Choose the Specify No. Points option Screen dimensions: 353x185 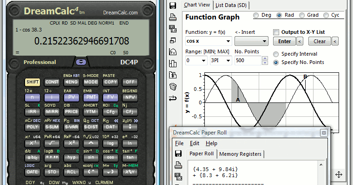(x=276, y=63)
